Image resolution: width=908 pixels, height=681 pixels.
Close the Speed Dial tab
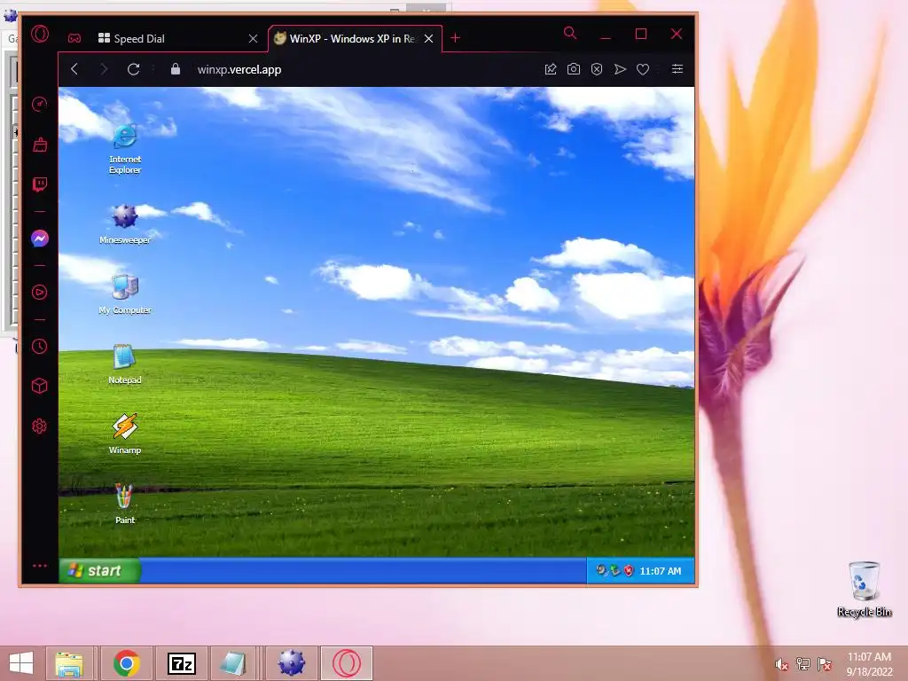[253, 39]
